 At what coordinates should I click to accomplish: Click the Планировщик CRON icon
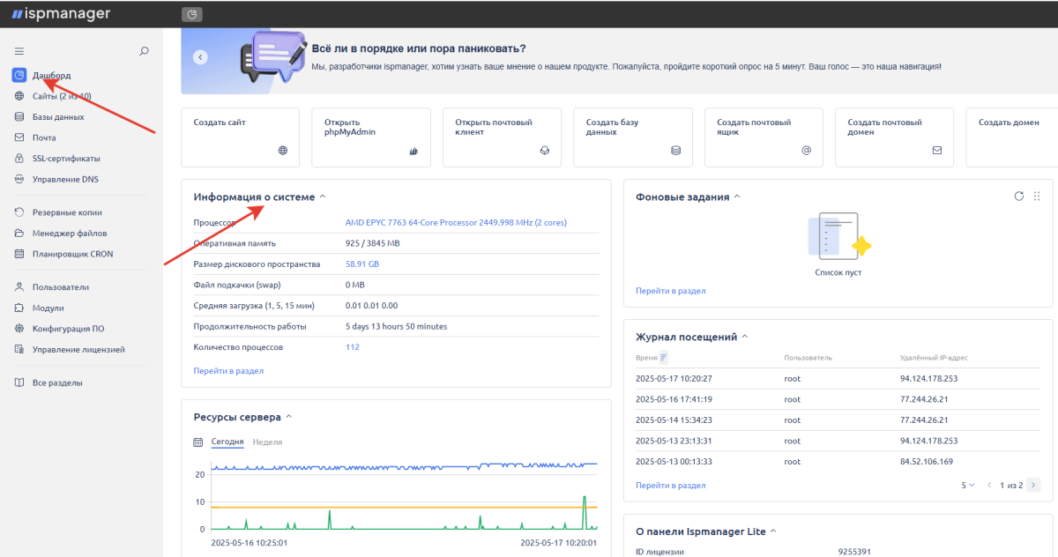(19, 254)
